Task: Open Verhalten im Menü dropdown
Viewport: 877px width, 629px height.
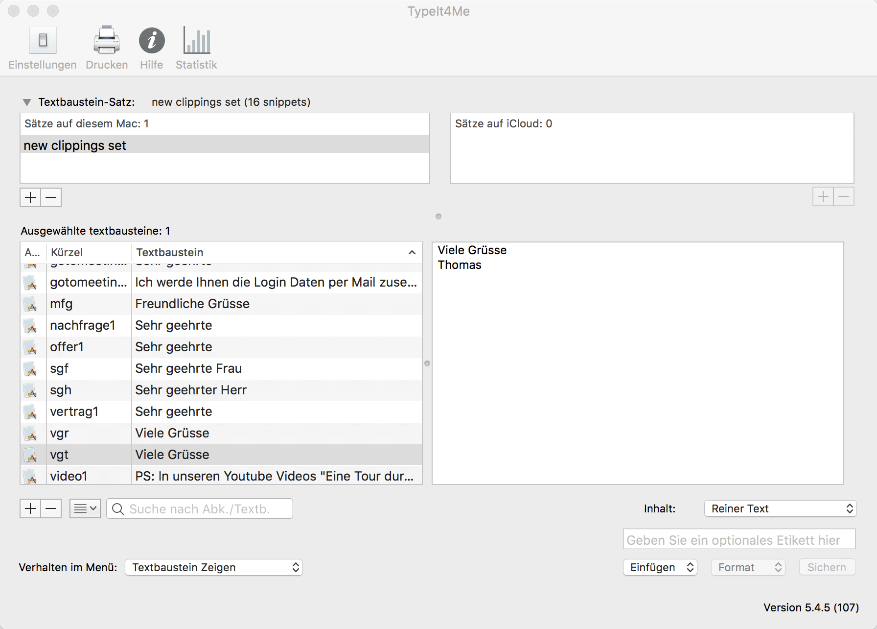Action: (x=214, y=567)
